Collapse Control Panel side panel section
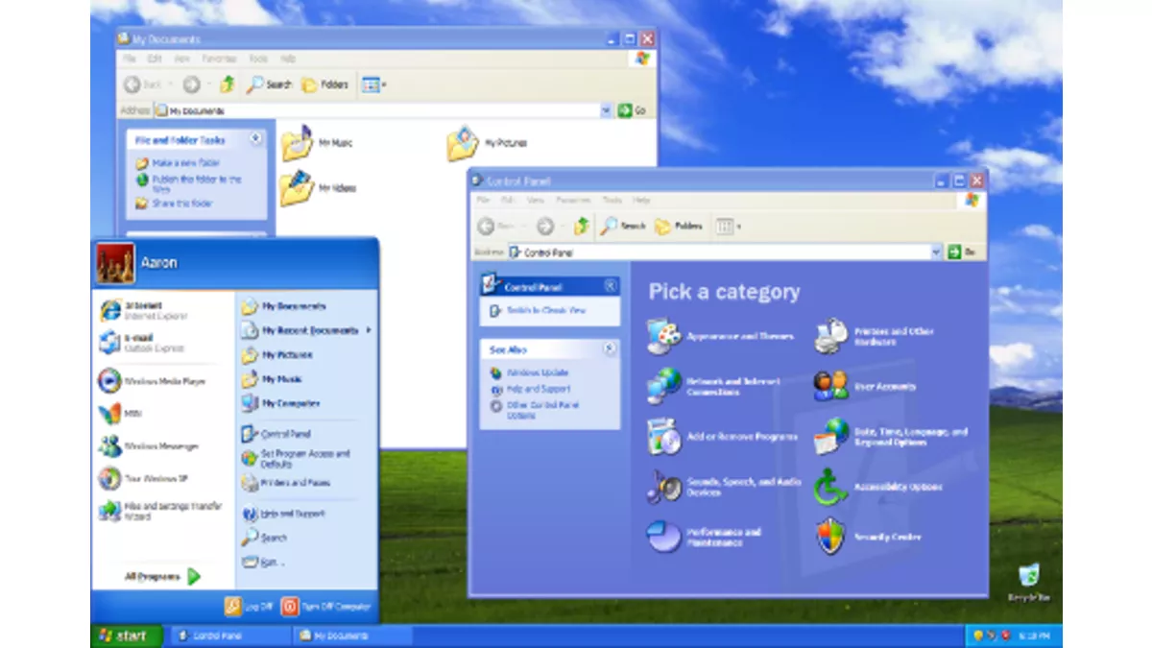Image resolution: width=1152 pixels, height=648 pixels. tap(611, 286)
